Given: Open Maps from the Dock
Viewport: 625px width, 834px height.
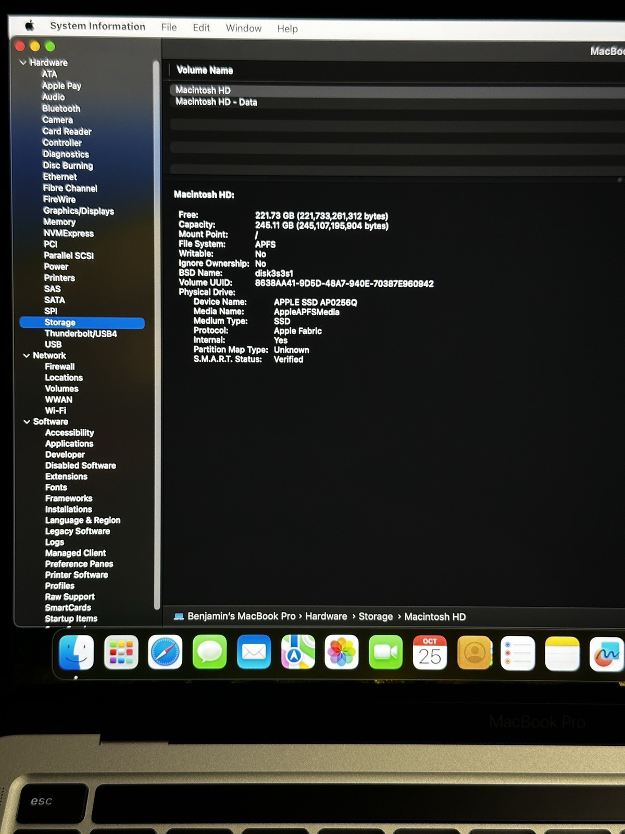Looking at the screenshot, I should click(298, 652).
